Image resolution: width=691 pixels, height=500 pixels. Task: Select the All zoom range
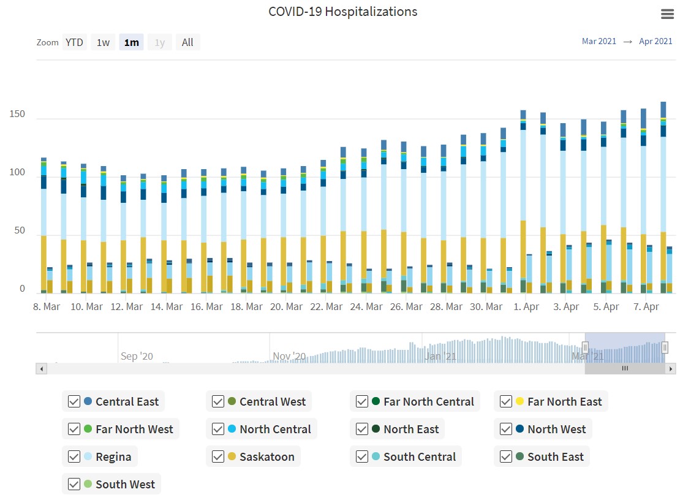point(187,42)
